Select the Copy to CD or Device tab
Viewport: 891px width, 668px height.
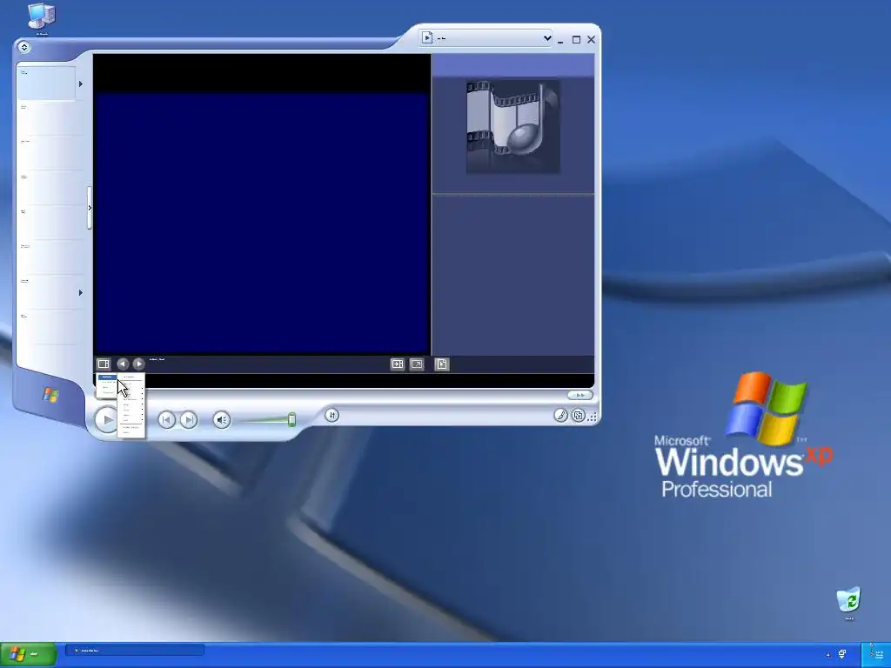(x=51, y=257)
